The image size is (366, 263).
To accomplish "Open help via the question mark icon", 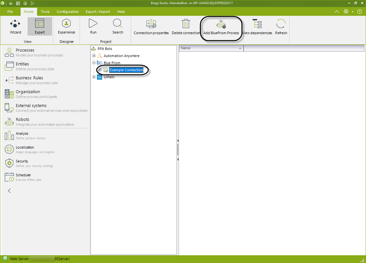I will 360,12.
